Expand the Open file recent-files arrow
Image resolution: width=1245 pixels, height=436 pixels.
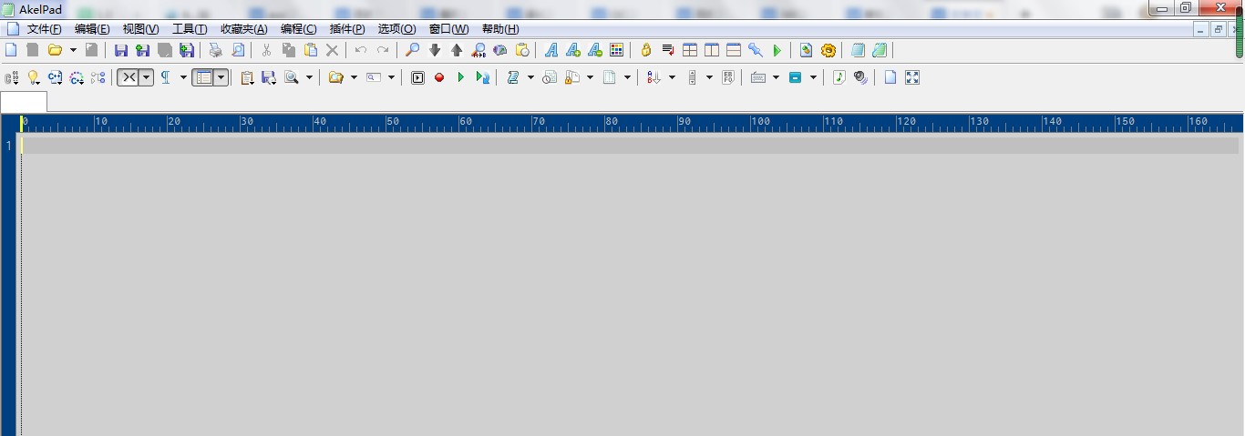coord(73,50)
